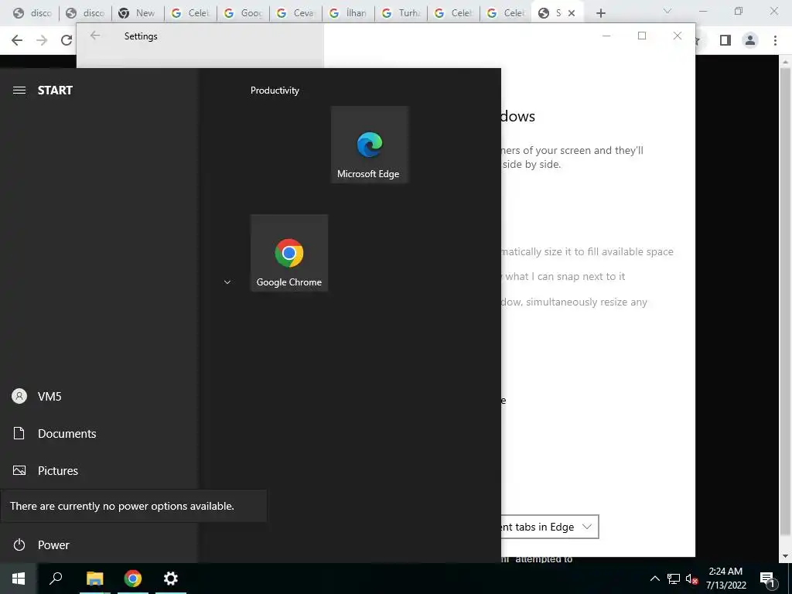Show hidden system tray icons
792x594 pixels.
(x=654, y=579)
